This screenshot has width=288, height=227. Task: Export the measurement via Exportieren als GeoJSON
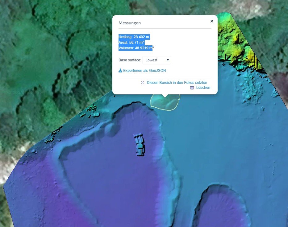click(x=144, y=71)
